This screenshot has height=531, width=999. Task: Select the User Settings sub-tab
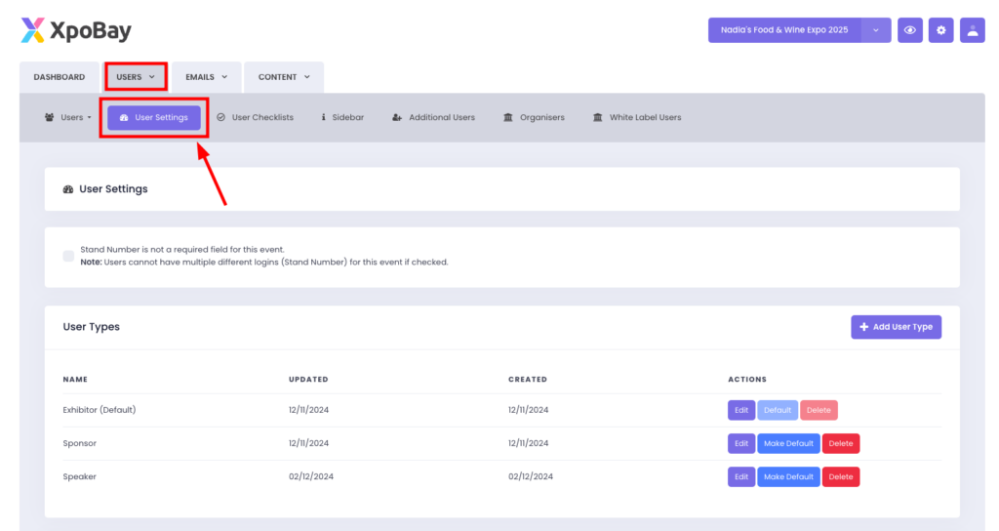154,117
